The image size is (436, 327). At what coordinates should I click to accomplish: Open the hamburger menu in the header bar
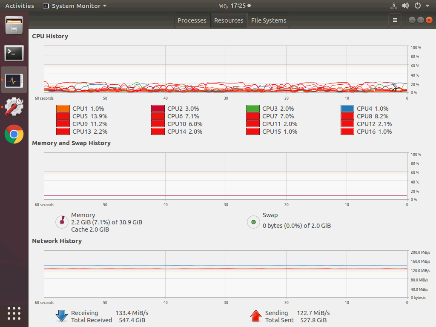(395, 20)
